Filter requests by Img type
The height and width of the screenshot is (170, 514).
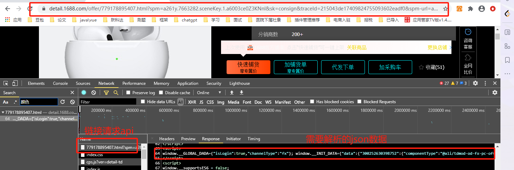221,102
